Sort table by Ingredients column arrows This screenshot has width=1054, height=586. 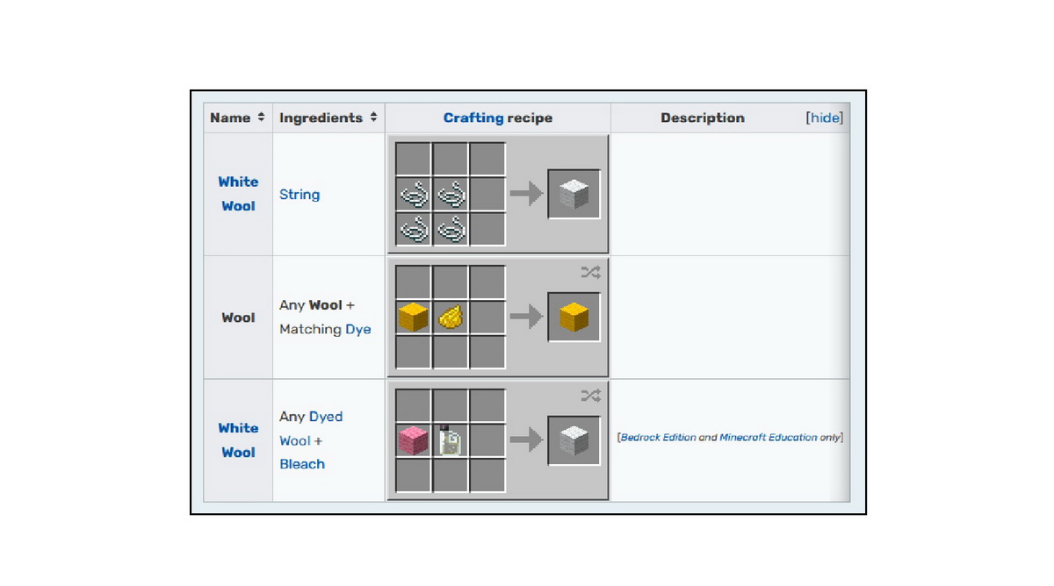click(373, 118)
